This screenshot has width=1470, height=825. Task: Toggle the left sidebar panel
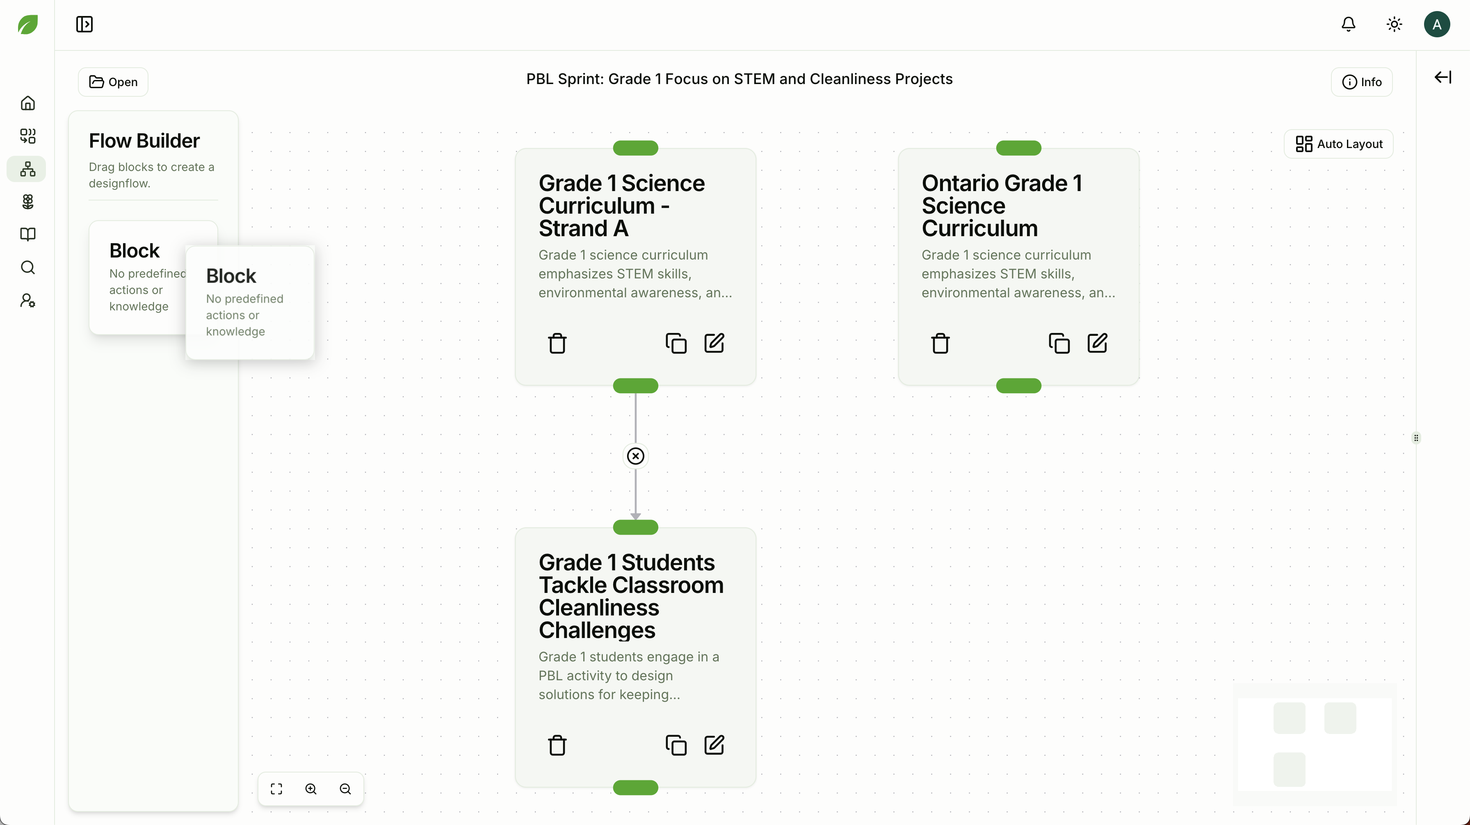pos(84,24)
